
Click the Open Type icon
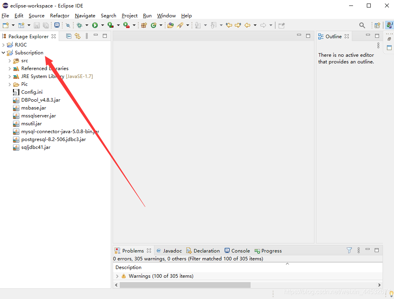[171, 25]
